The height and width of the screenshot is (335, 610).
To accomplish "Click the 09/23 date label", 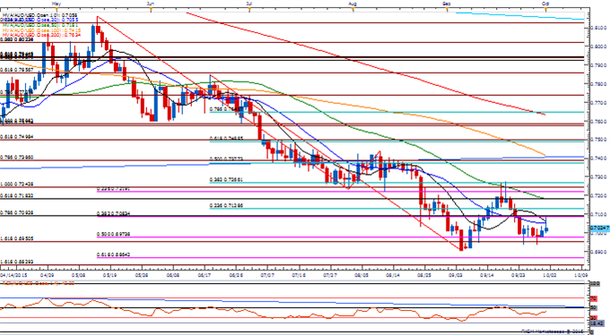I will pyautogui.click(x=518, y=274).
